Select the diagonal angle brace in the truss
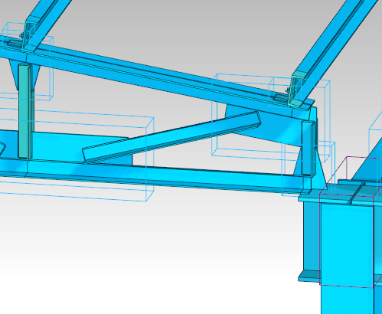Image resolution: width=382 pixels, height=314 pixels. (171, 138)
